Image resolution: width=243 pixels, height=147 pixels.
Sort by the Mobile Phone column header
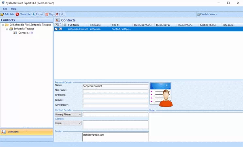pyautogui.click(x=210, y=25)
